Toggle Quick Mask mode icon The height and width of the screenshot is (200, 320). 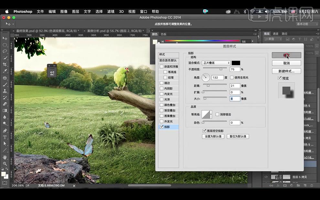pos(5,183)
